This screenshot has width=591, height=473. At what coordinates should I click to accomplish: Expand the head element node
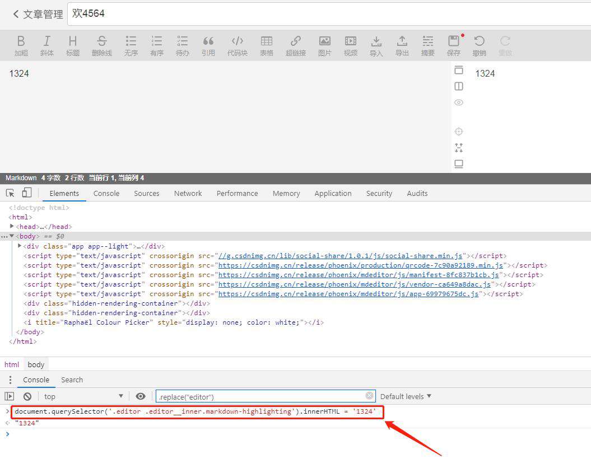(12, 226)
